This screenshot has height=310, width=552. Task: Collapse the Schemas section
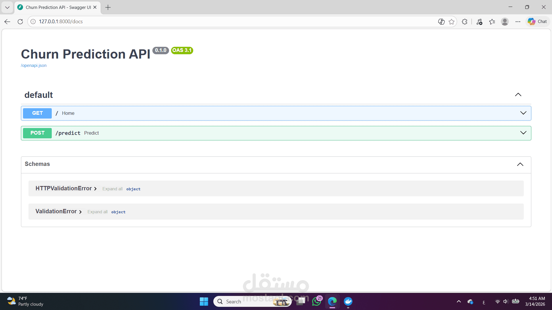[520, 164]
